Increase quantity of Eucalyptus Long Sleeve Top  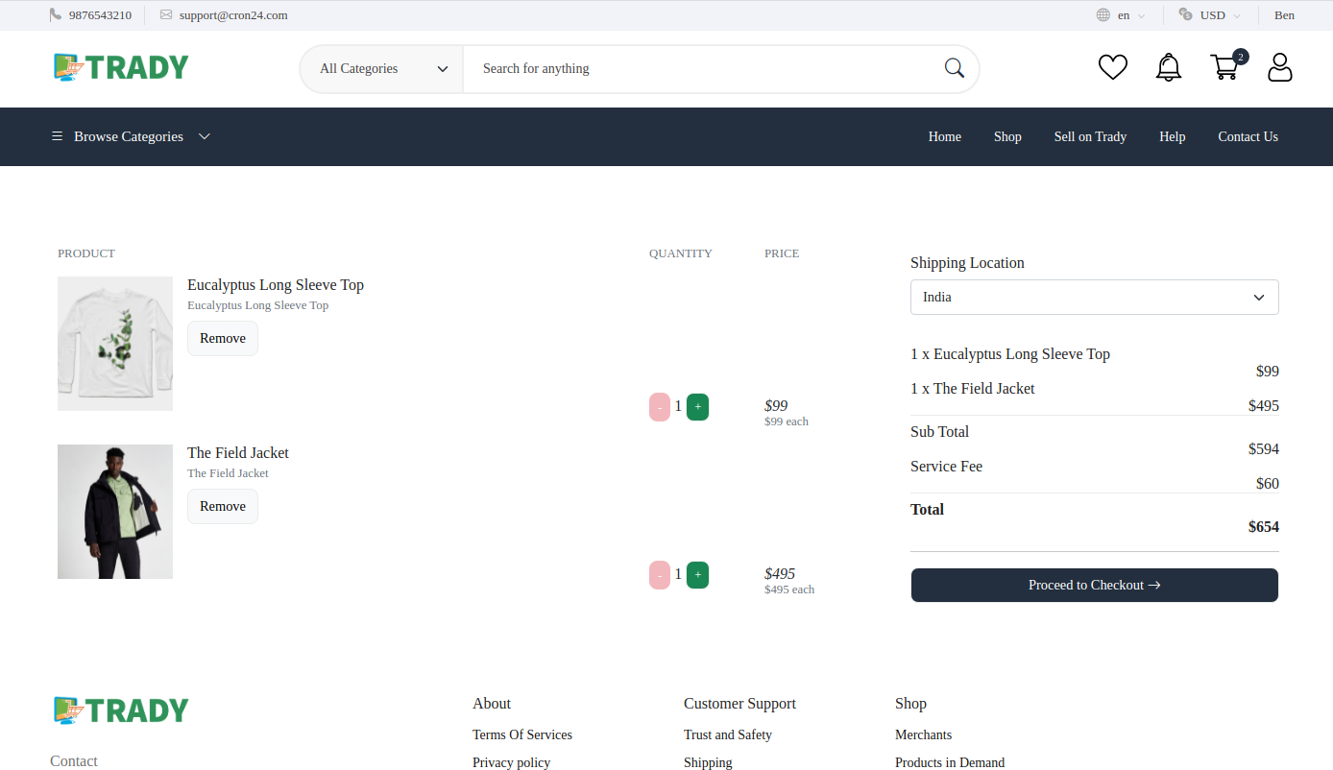pos(697,406)
